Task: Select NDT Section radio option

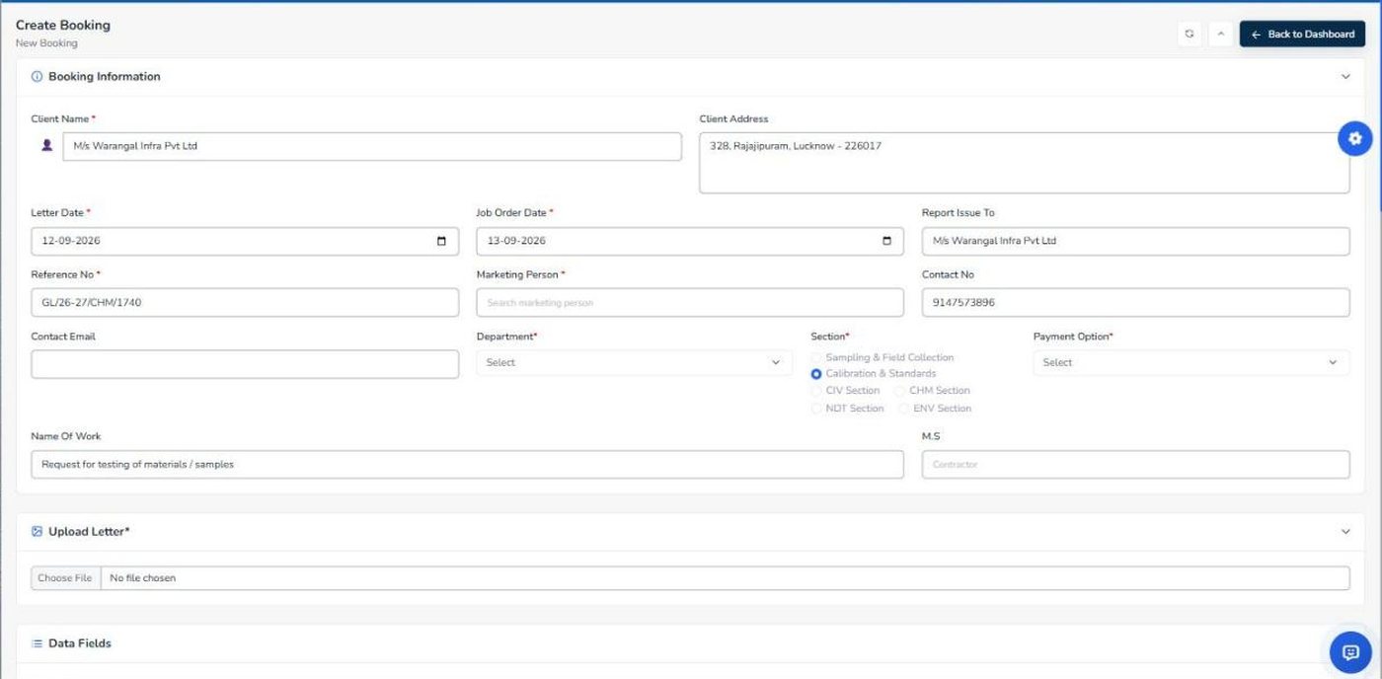Action: point(816,409)
